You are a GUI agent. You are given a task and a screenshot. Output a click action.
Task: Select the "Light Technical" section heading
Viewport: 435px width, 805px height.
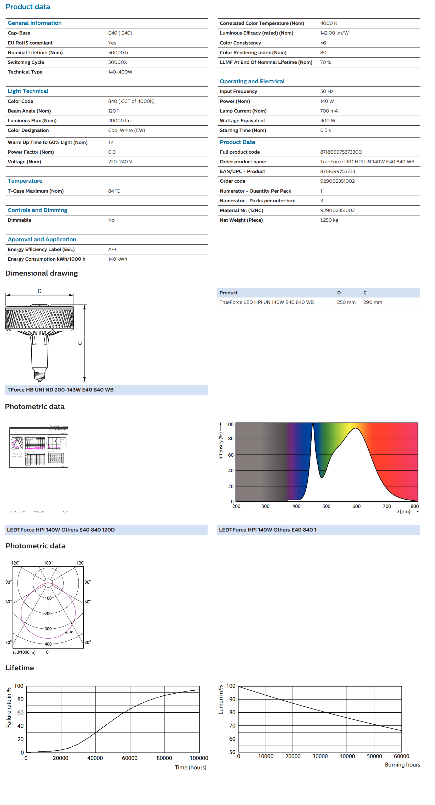point(28,91)
